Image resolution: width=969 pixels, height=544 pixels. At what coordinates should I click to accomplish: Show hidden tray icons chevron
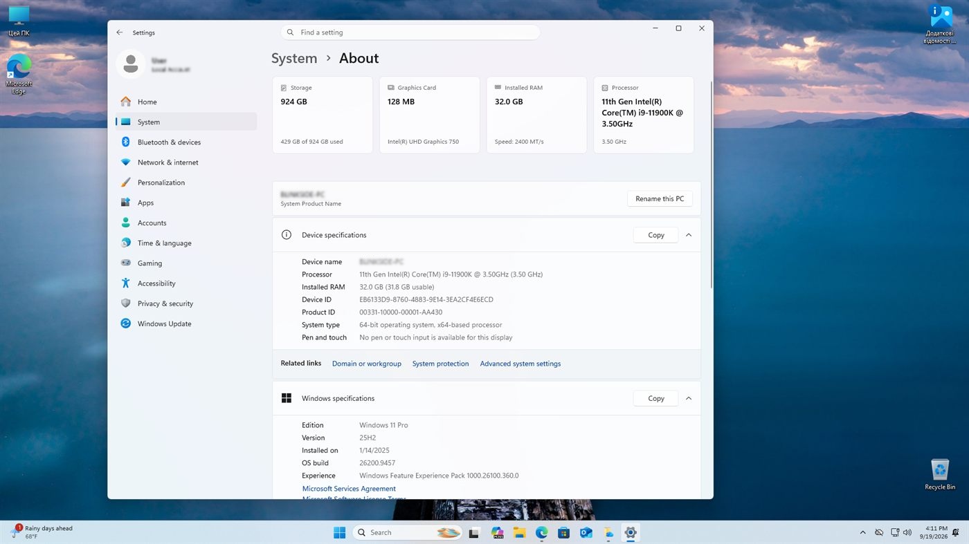coord(862,532)
